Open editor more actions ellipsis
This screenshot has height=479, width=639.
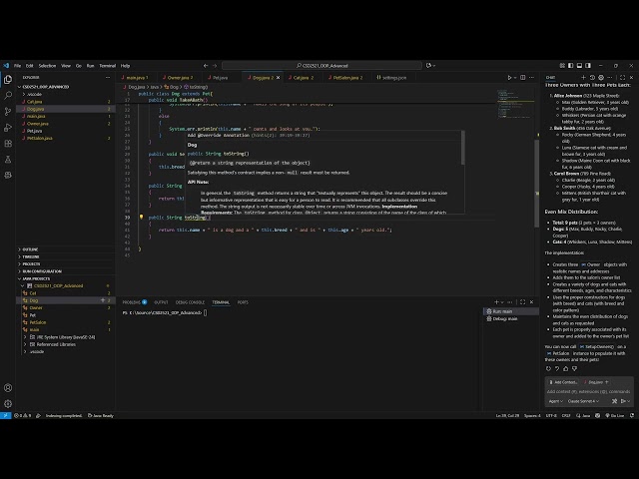(531, 78)
